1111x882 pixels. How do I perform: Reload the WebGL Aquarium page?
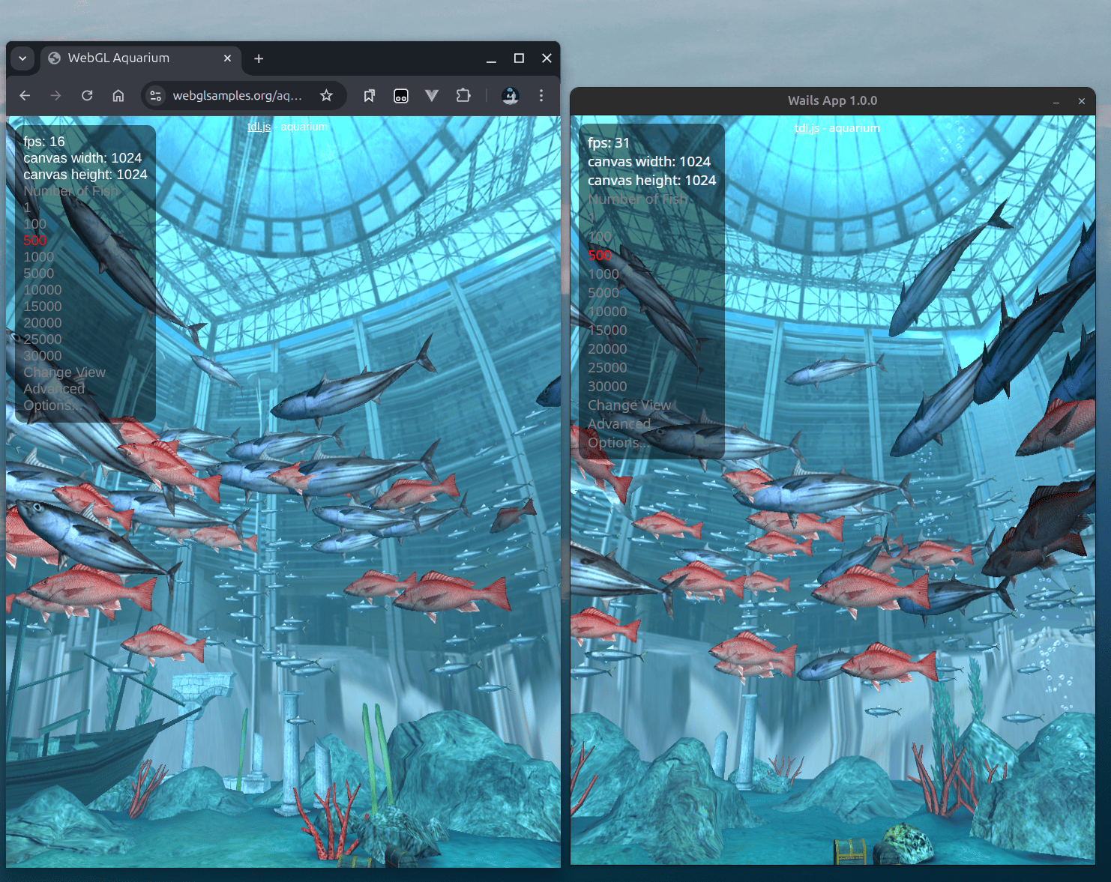click(x=87, y=95)
